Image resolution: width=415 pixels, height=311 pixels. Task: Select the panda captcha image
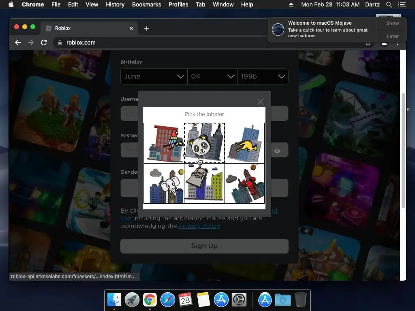click(204, 143)
